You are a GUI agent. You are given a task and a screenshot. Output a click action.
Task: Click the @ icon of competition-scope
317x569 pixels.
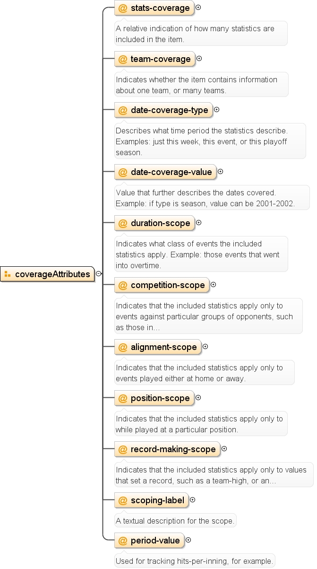123,285
